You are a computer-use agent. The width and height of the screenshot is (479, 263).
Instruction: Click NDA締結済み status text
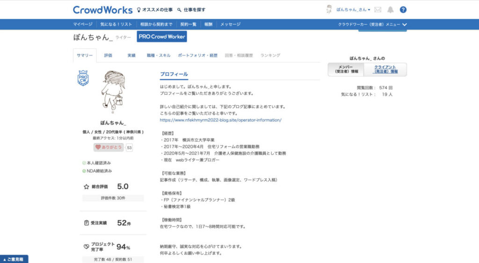pyautogui.click(x=99, y=171)
